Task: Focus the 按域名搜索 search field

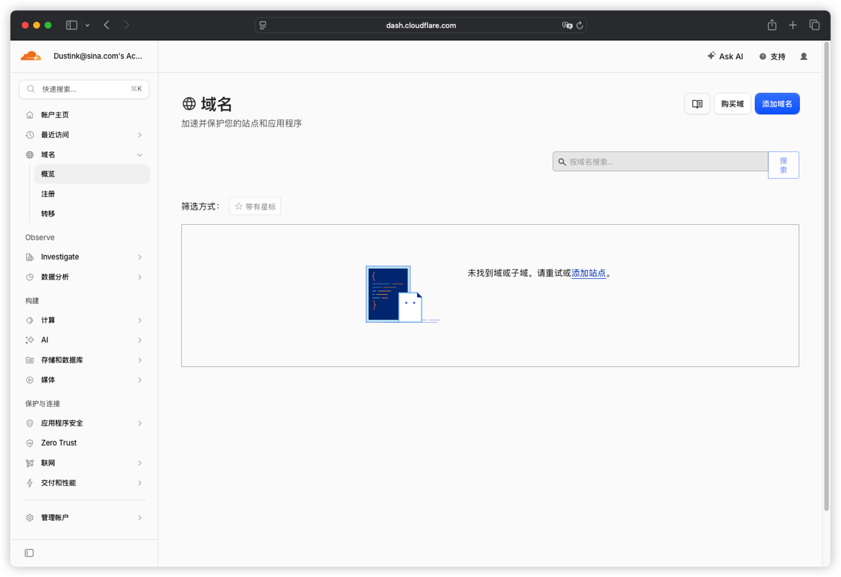Action: point(660,162)
